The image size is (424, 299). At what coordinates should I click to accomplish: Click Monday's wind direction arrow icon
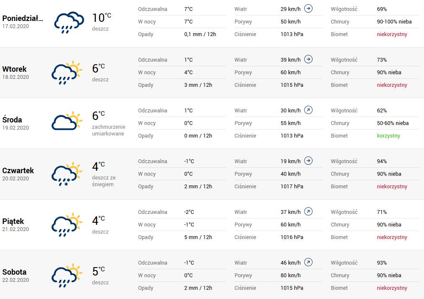click(x=308, y=9)
